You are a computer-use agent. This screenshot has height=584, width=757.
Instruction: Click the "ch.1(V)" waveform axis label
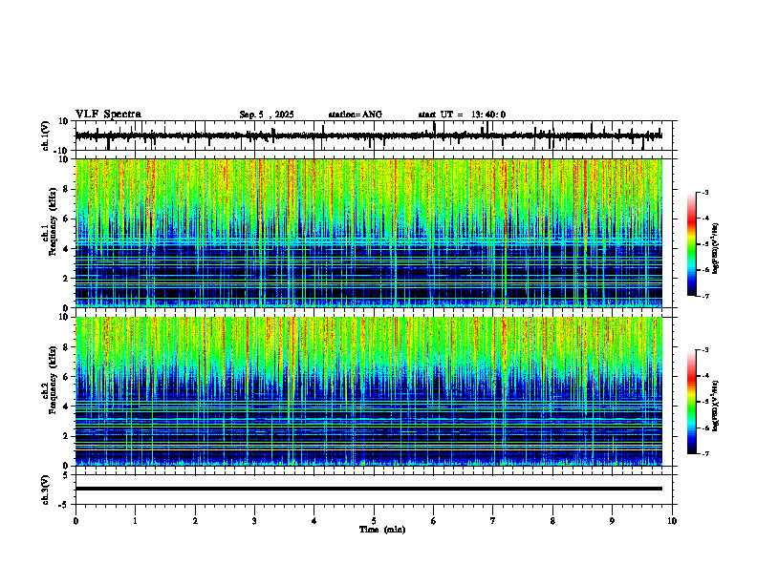[x=46, y=136]
